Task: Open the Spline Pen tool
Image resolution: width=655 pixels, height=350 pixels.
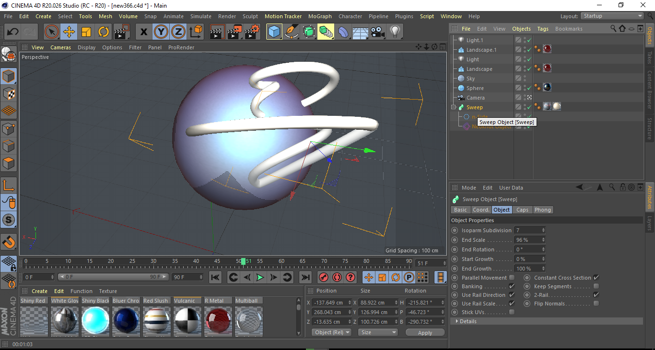Action: pos(292,32)
